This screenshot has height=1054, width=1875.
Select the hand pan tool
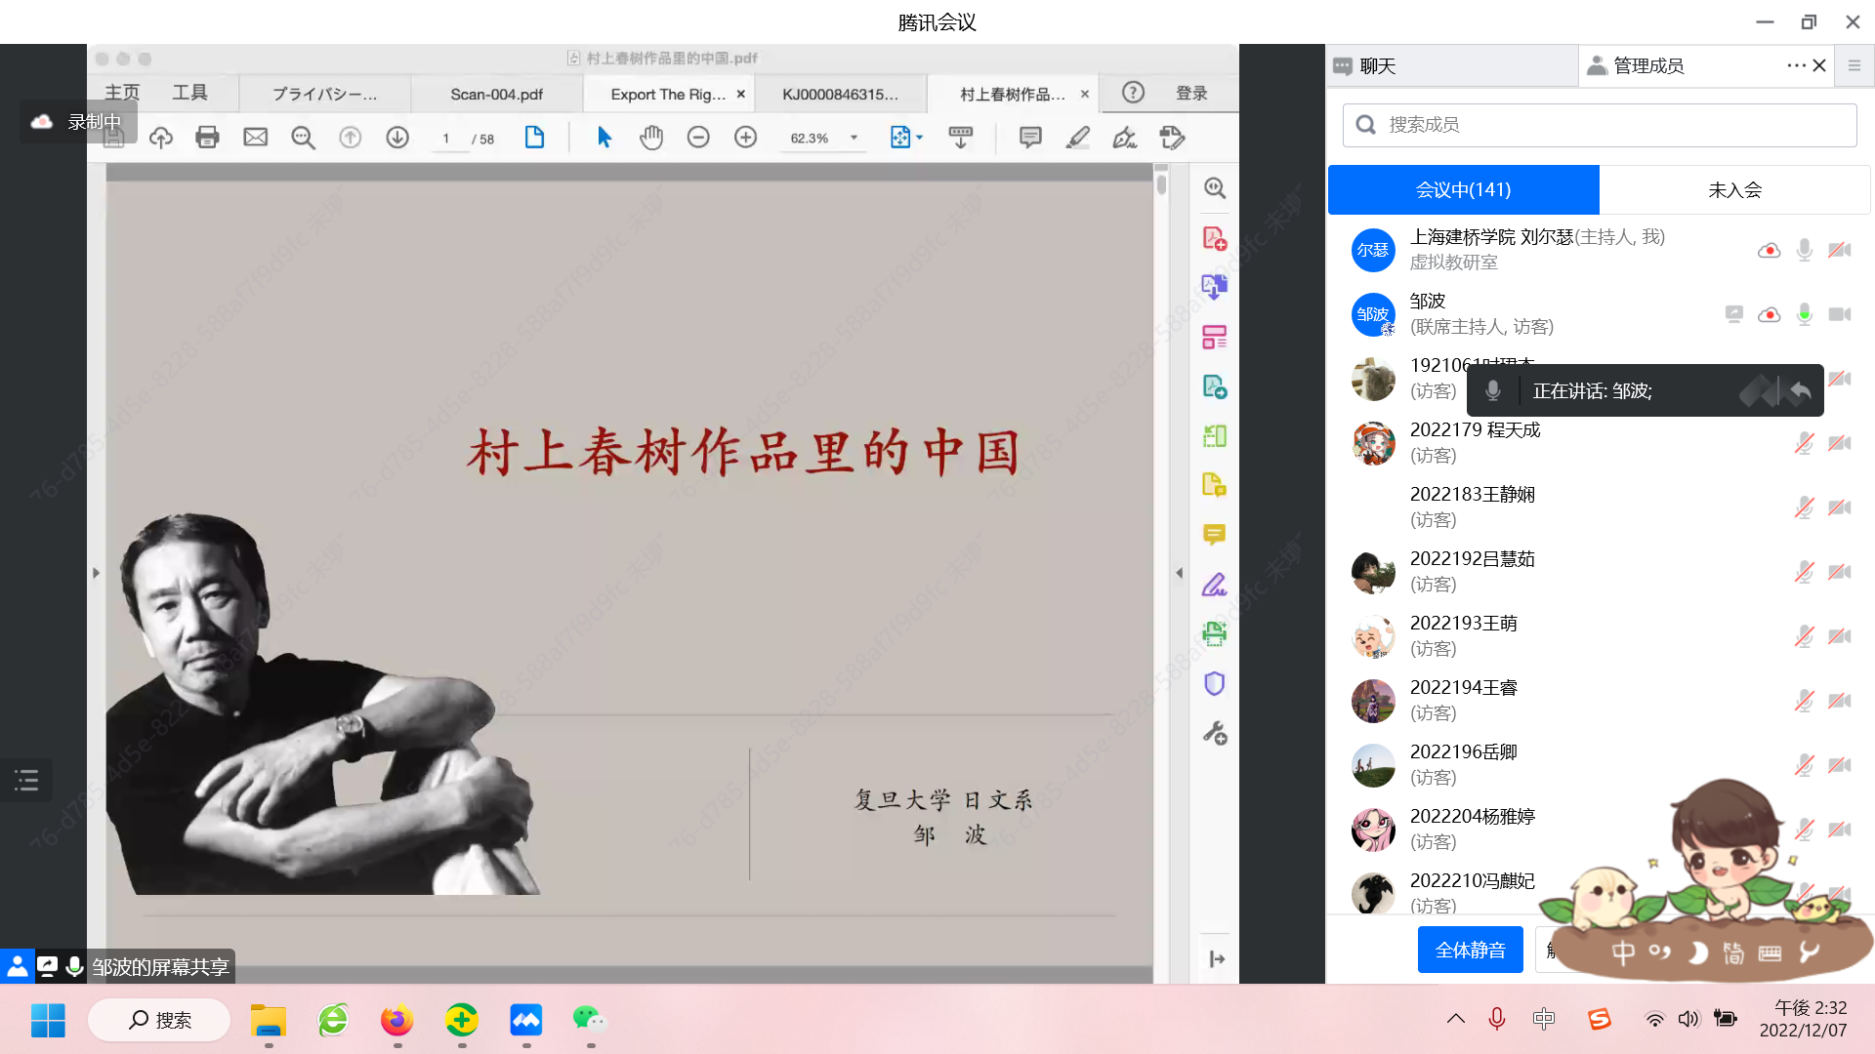click(651, 138)
